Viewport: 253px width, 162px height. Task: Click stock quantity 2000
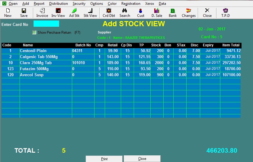[159, 63]
